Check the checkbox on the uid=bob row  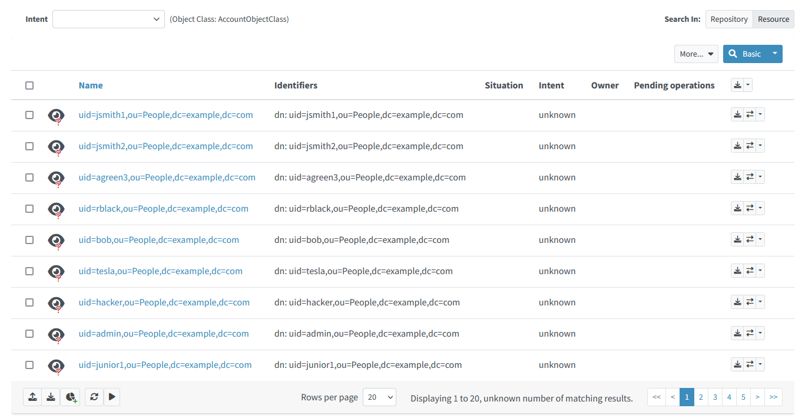(29, 240)
